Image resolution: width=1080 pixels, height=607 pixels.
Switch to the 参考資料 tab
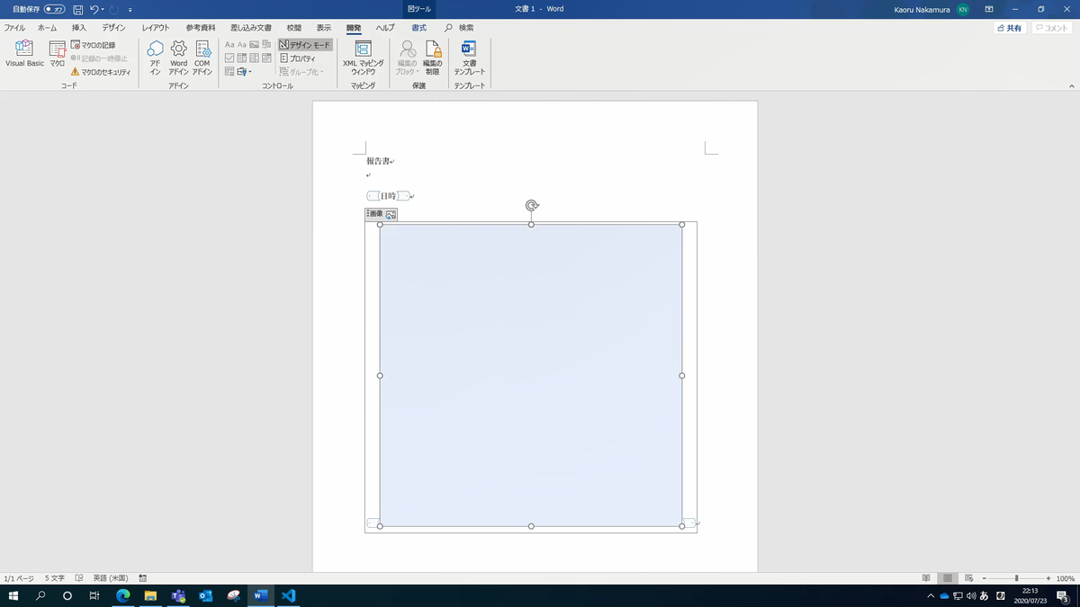pyautogui.click(x=201, y=28)
